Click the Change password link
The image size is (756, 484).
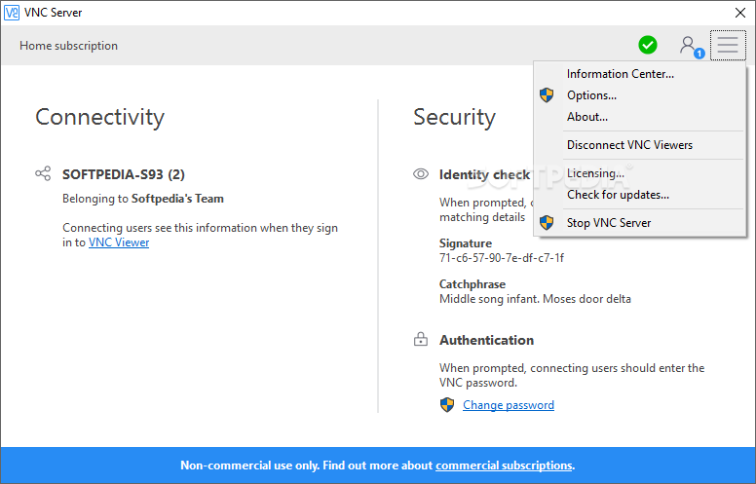[509, 405]
